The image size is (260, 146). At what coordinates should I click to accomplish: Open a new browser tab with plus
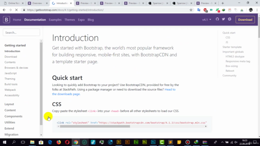pyautogui.click(x=223, y=3)
